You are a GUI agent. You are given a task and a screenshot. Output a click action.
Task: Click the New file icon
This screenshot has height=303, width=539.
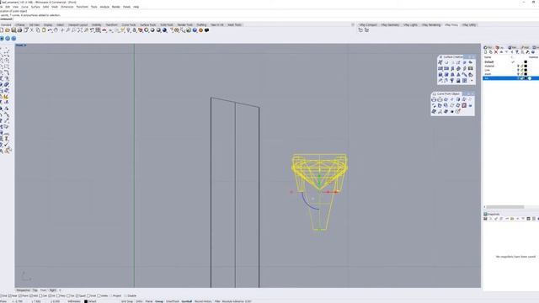pyautogui.click(x=2, y=30)
